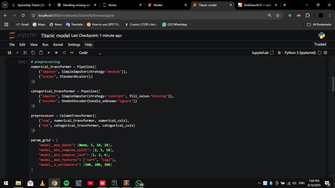The image size is (335, 188).
Task: Enable the debugger with the bug icon
Action: 279,52
